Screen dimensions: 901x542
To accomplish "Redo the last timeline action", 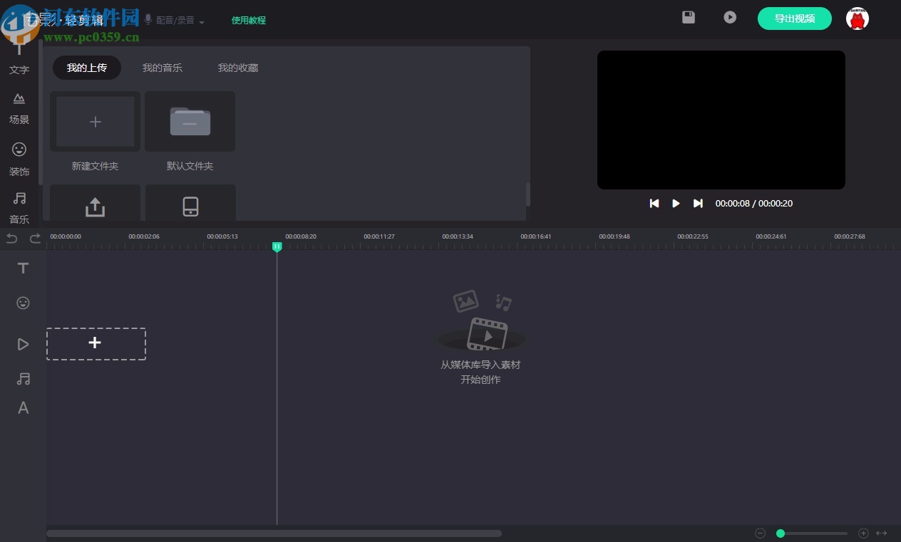I will (x=35, y=238).
